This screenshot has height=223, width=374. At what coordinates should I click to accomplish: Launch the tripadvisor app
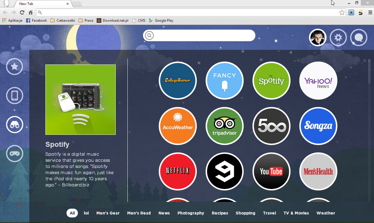[224, 126]
